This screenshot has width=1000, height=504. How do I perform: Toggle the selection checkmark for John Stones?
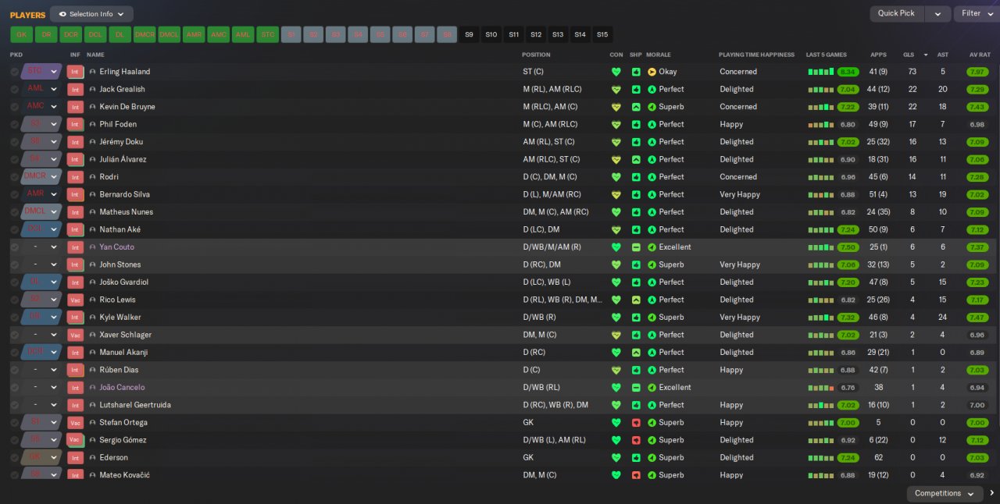pos(14,264)
